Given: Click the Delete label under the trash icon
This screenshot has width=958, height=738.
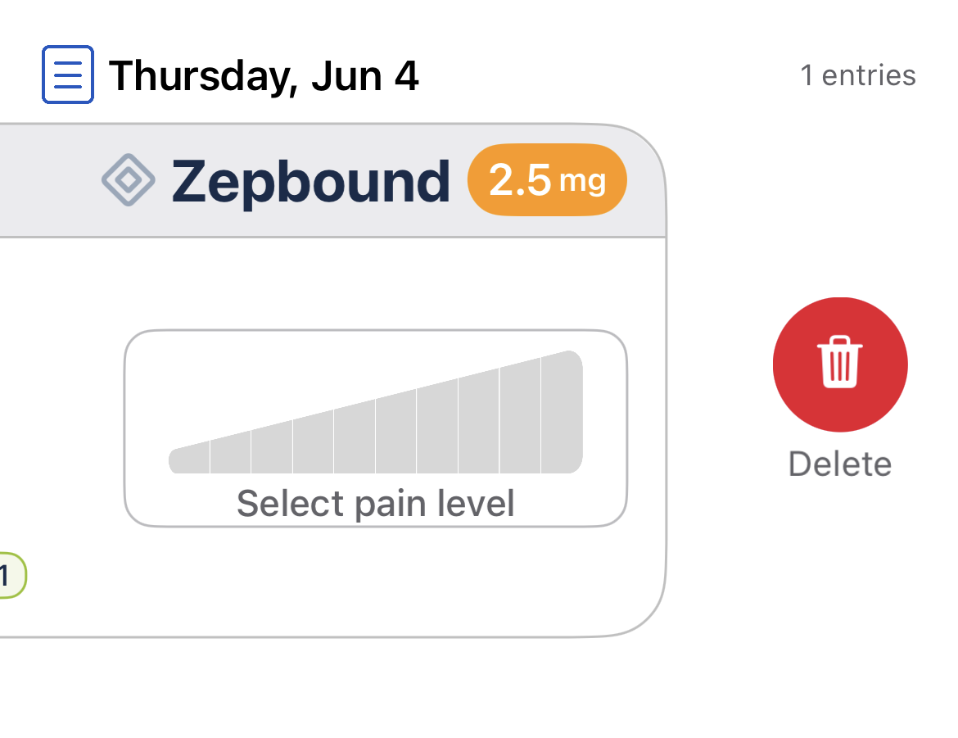Looking at the screenshot, I should pyautogui.click(x=840, y=464).
